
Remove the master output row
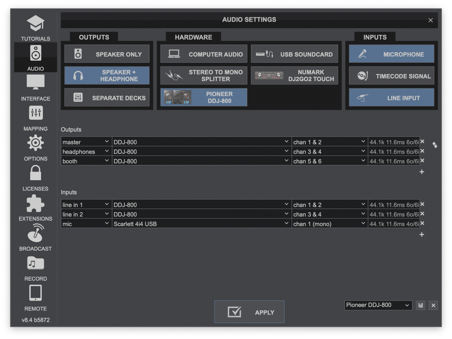[422, 142]
